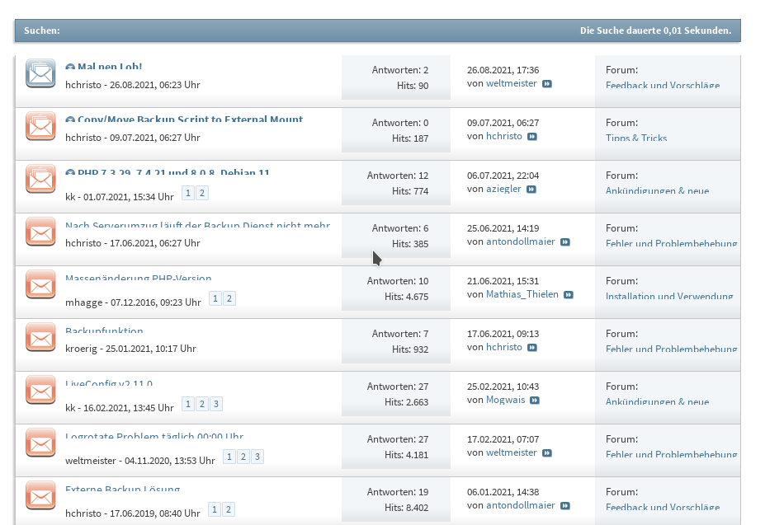Open thread PHP 7.3.29, 7.4.21 und 8.0.8
765x525 pixels.
pos(173,171)
